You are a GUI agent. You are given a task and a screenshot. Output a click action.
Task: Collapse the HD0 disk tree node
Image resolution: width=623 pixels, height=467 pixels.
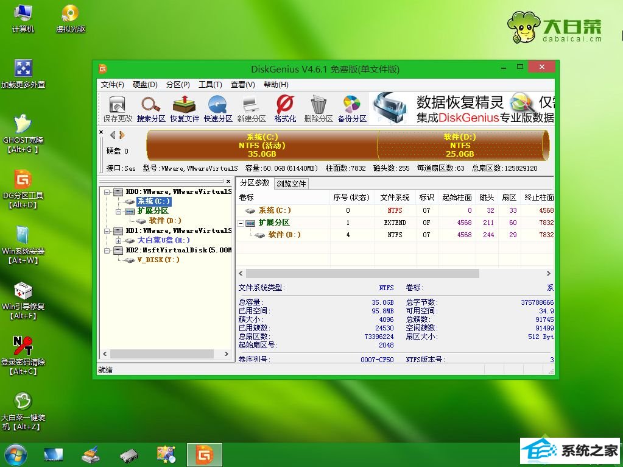[x=107, y=191]
